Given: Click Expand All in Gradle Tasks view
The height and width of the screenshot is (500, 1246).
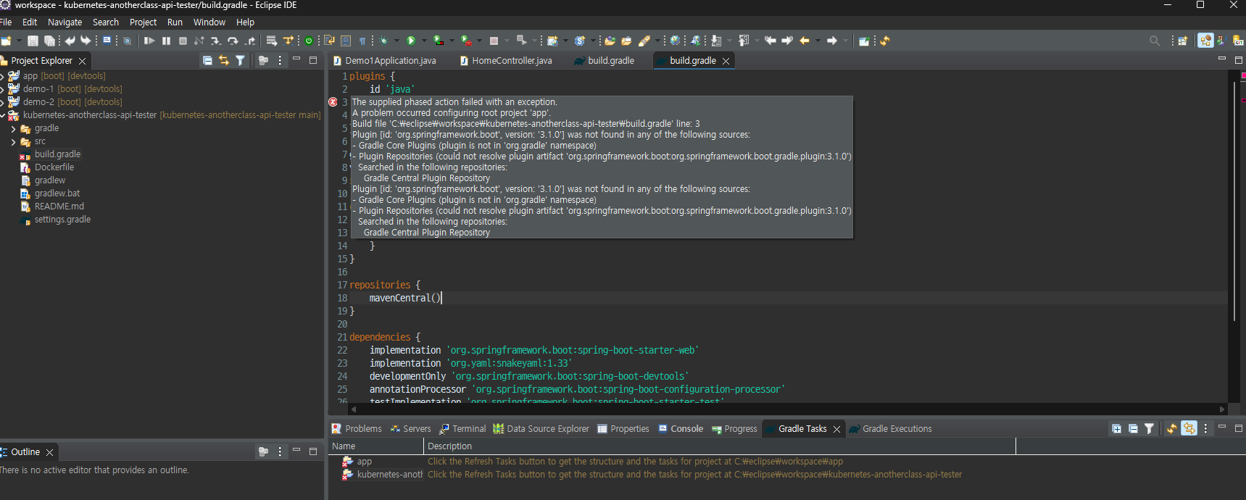Looking at the screenshot, I should (1116, 429).
